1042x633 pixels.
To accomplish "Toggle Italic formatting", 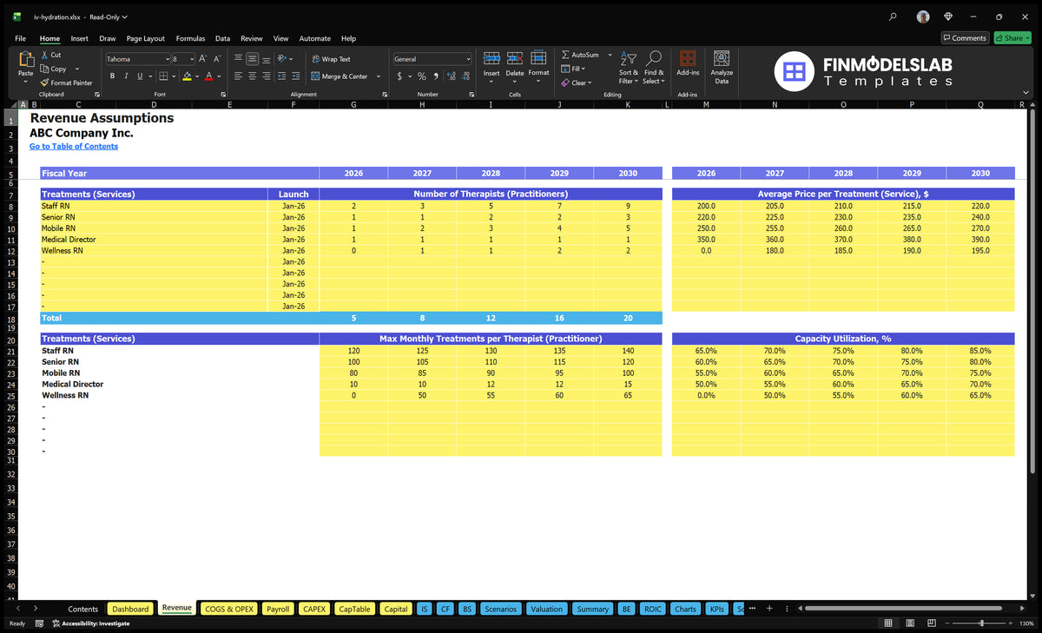I will (126, 76).
